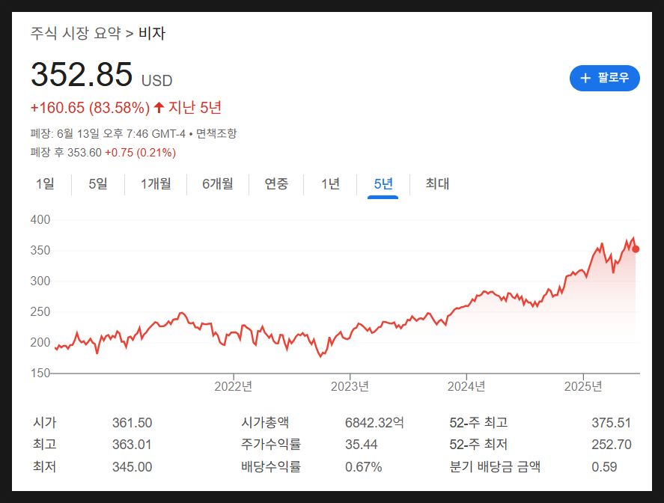This screenshot has width=664, height=503.
Task: Click the 352.85 current price
Action: [82, 75]
